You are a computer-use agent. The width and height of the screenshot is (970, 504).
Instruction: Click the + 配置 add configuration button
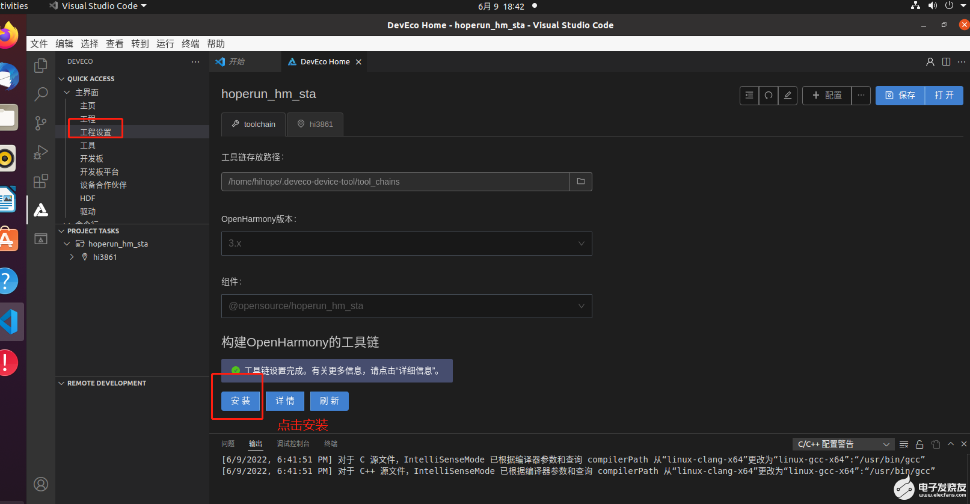[827, 95]
